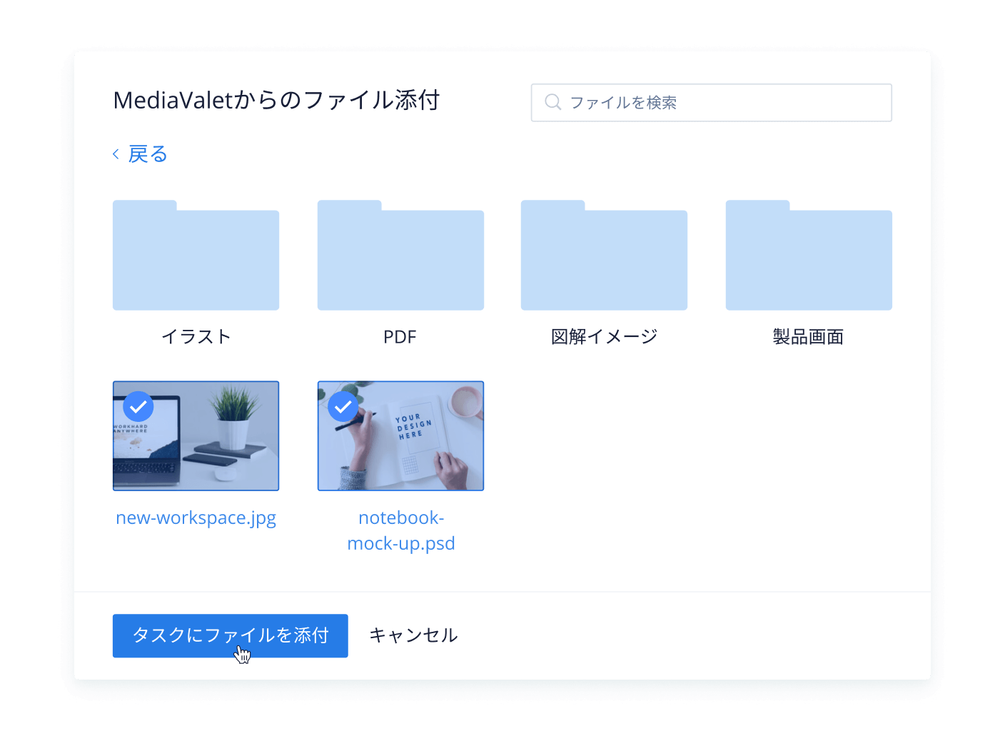Open the PDF folder icon
The width and height of the screenshot is (1005, 731).
point(400,255)
